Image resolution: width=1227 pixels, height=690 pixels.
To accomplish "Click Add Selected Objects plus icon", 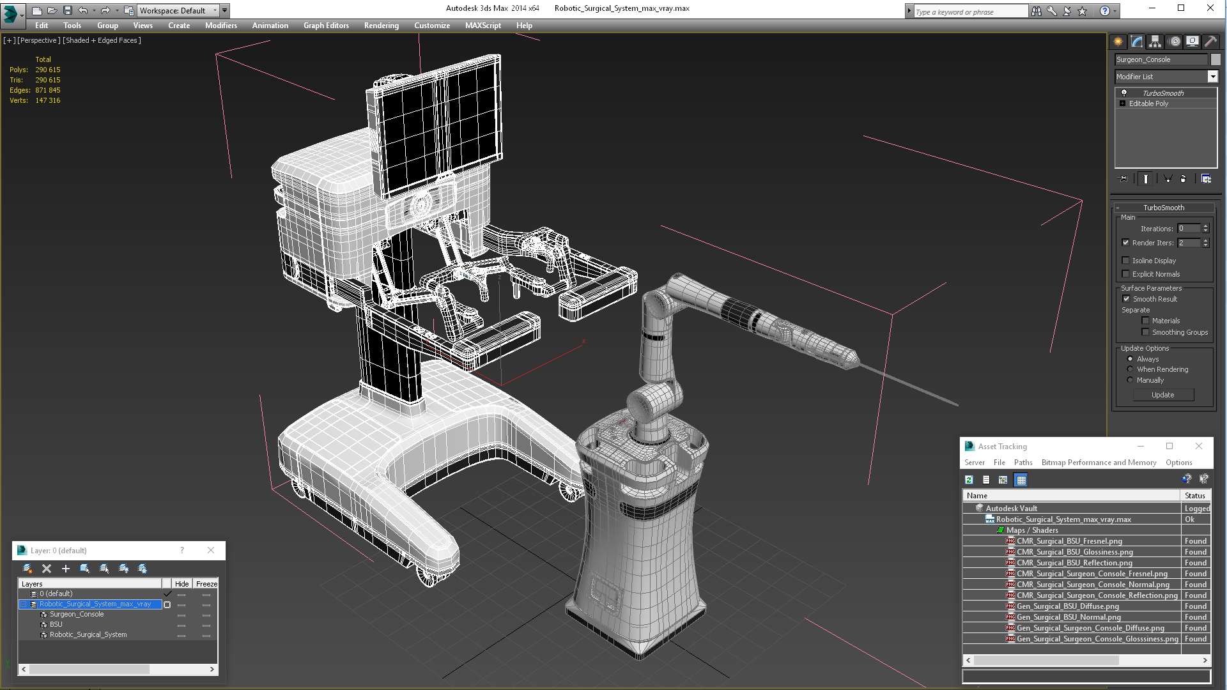I will (x=65, y=569).
